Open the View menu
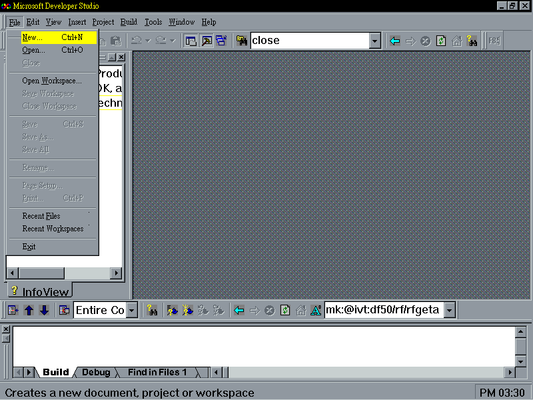The image size is (533, 400). point(54,22)
